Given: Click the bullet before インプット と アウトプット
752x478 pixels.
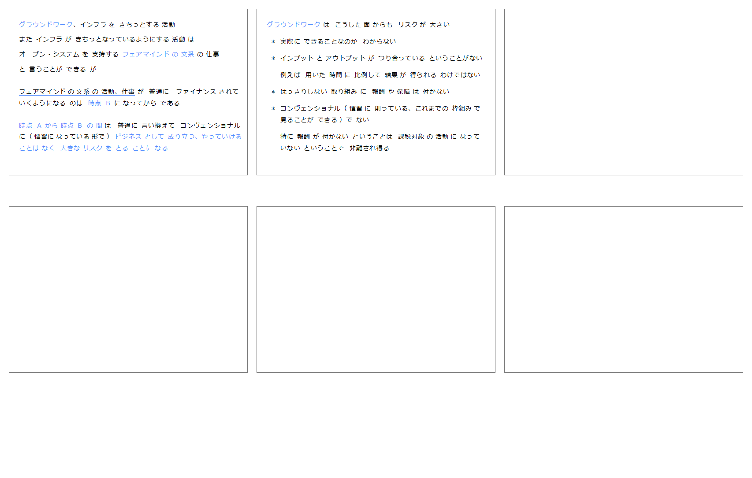Looking at the screenshot, I should click(x=273, y=59).
